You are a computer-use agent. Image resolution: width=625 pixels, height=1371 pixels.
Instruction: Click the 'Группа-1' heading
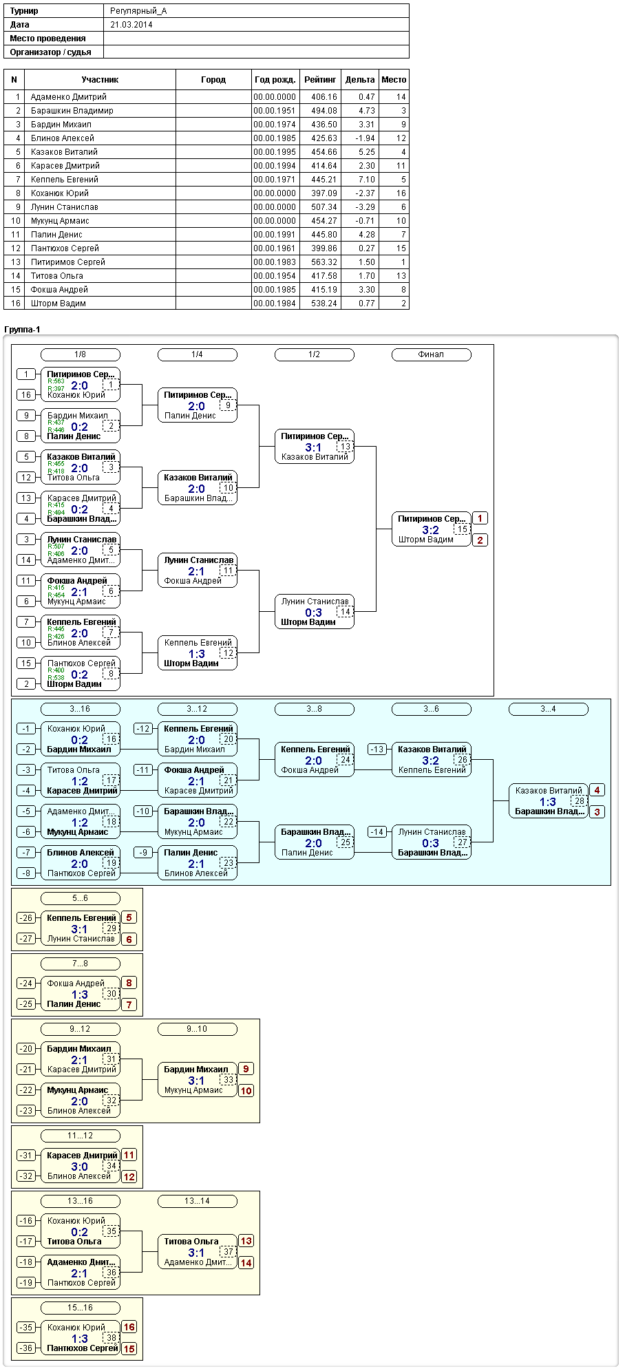[x=23, y=330]
